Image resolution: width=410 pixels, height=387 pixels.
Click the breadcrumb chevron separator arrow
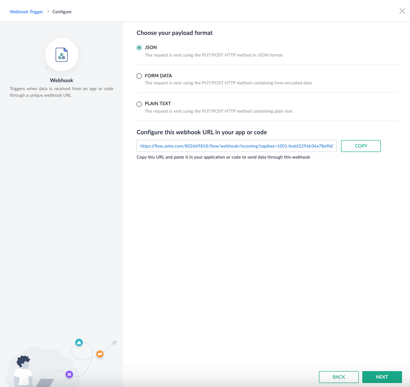click(x=48, y=11)
